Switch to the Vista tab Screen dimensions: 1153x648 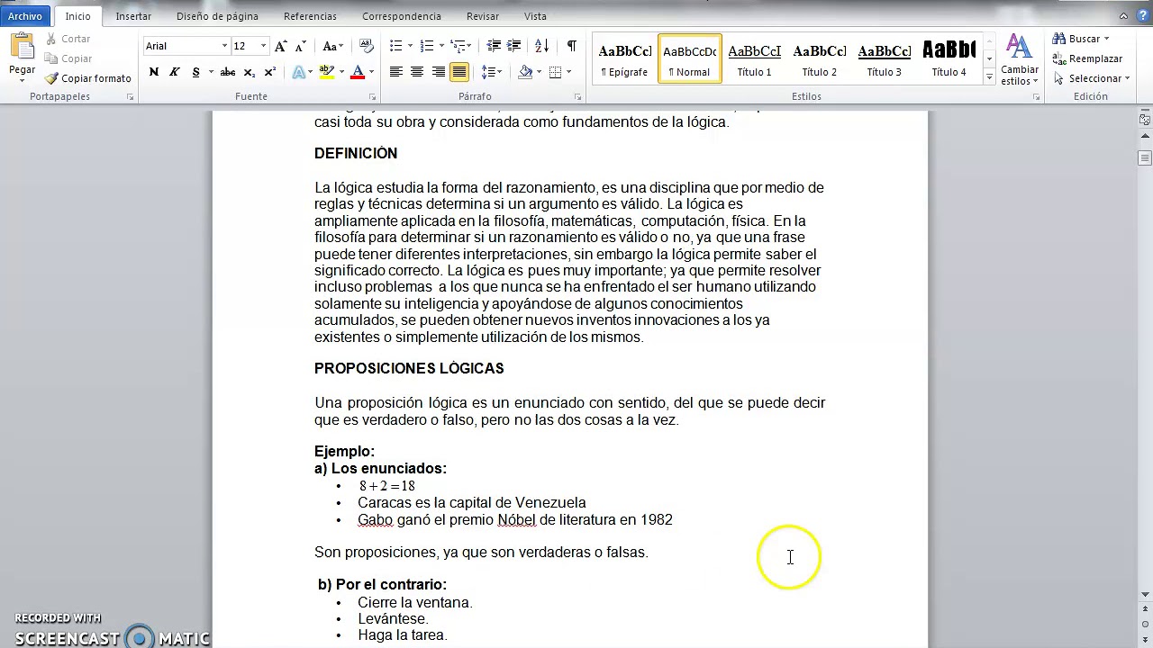click(535, 16)
